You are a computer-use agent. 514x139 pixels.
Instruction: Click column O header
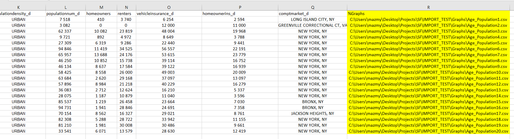(169, 7)
